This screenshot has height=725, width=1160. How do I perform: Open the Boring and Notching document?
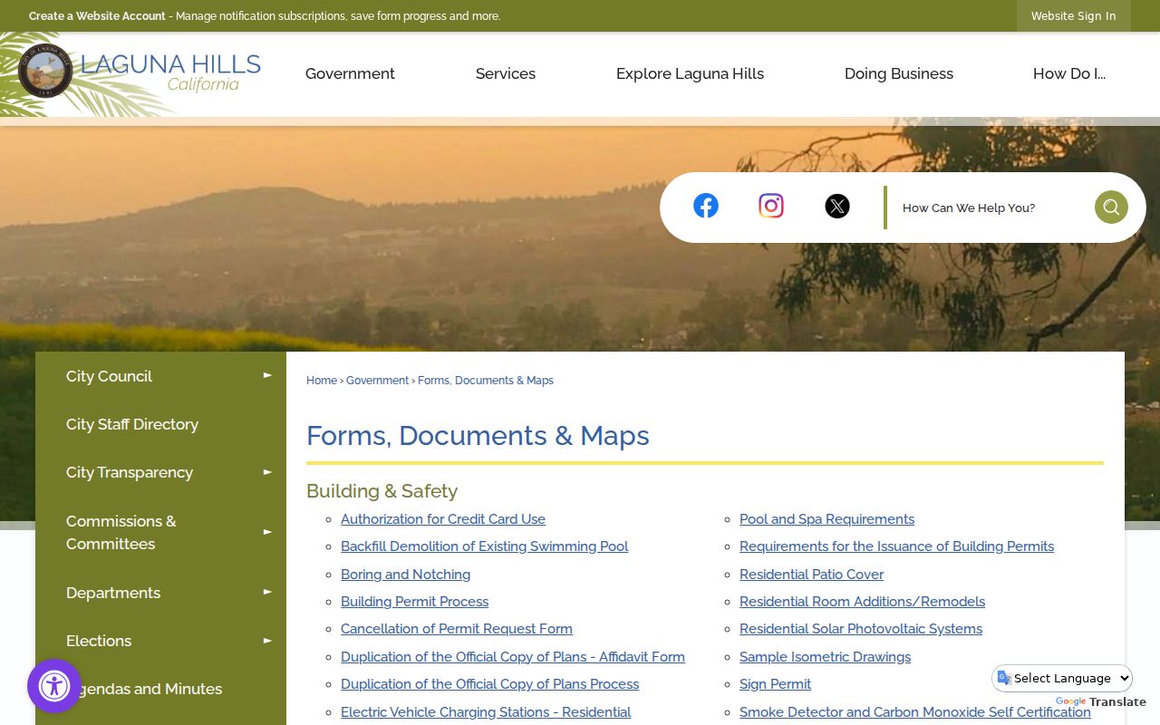click(x=405, y=575)
